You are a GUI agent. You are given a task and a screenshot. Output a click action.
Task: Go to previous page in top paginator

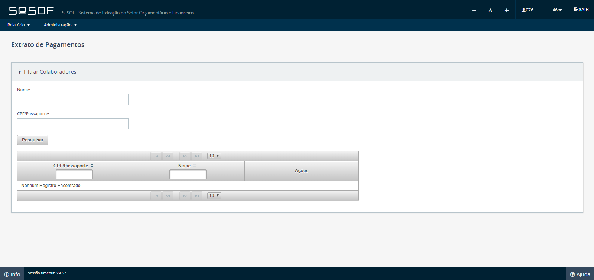(168, 156)
